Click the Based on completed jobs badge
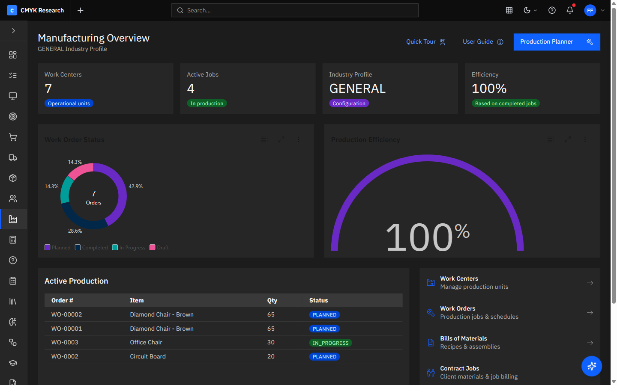The height and width of the screenshot is (385, 617). 506,104
